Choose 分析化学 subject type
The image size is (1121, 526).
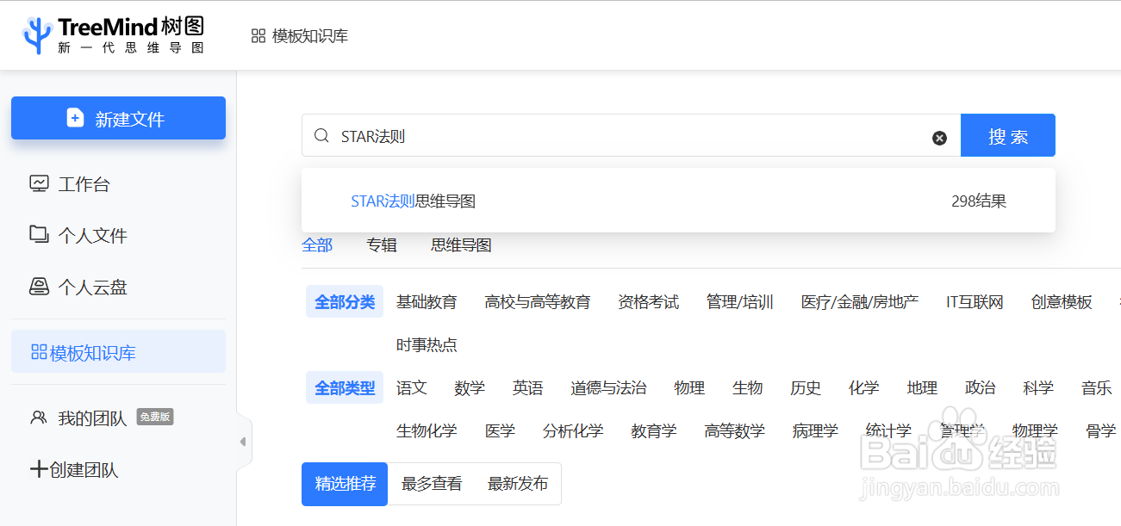(573, 431)
